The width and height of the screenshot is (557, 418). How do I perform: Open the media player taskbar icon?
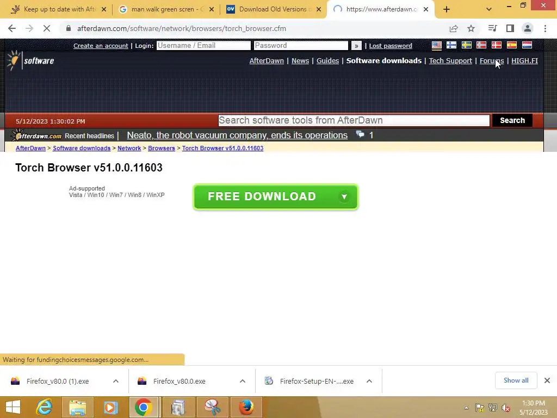(x=110, y=407)
